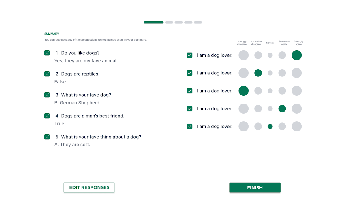346x224 pixels.
Task: Toggle checkbox on the last dog lover row
Action: tap(189, 126)
